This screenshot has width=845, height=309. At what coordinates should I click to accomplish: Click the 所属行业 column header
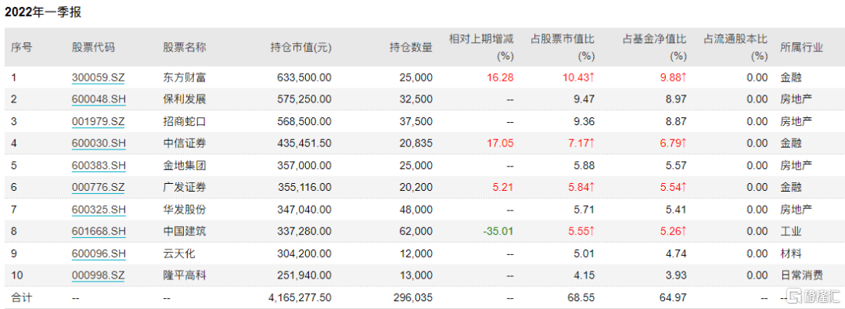pyautogui.click(x=801, y=48)
